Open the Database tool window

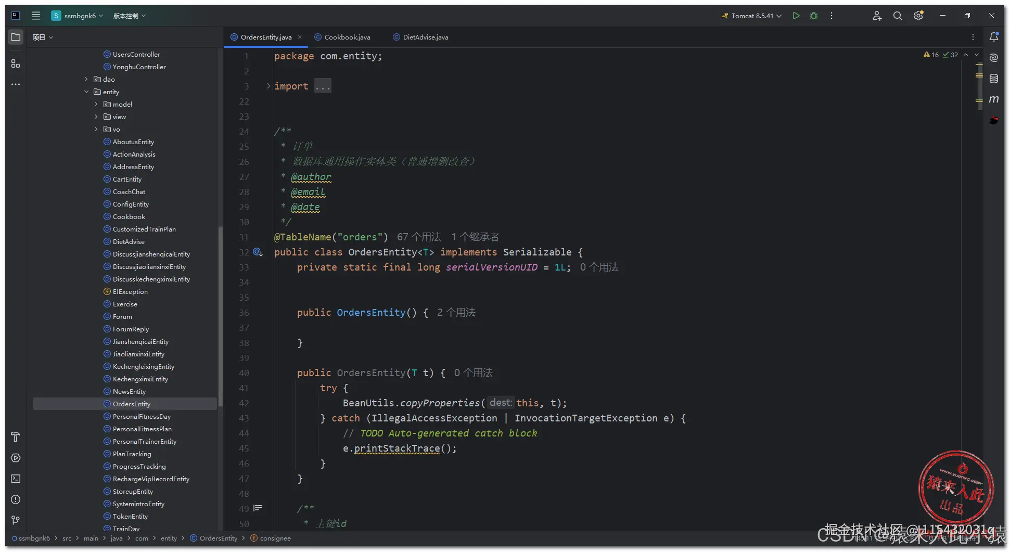click(x=994, y=79)
